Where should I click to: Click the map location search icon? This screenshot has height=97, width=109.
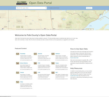(22, 27)
